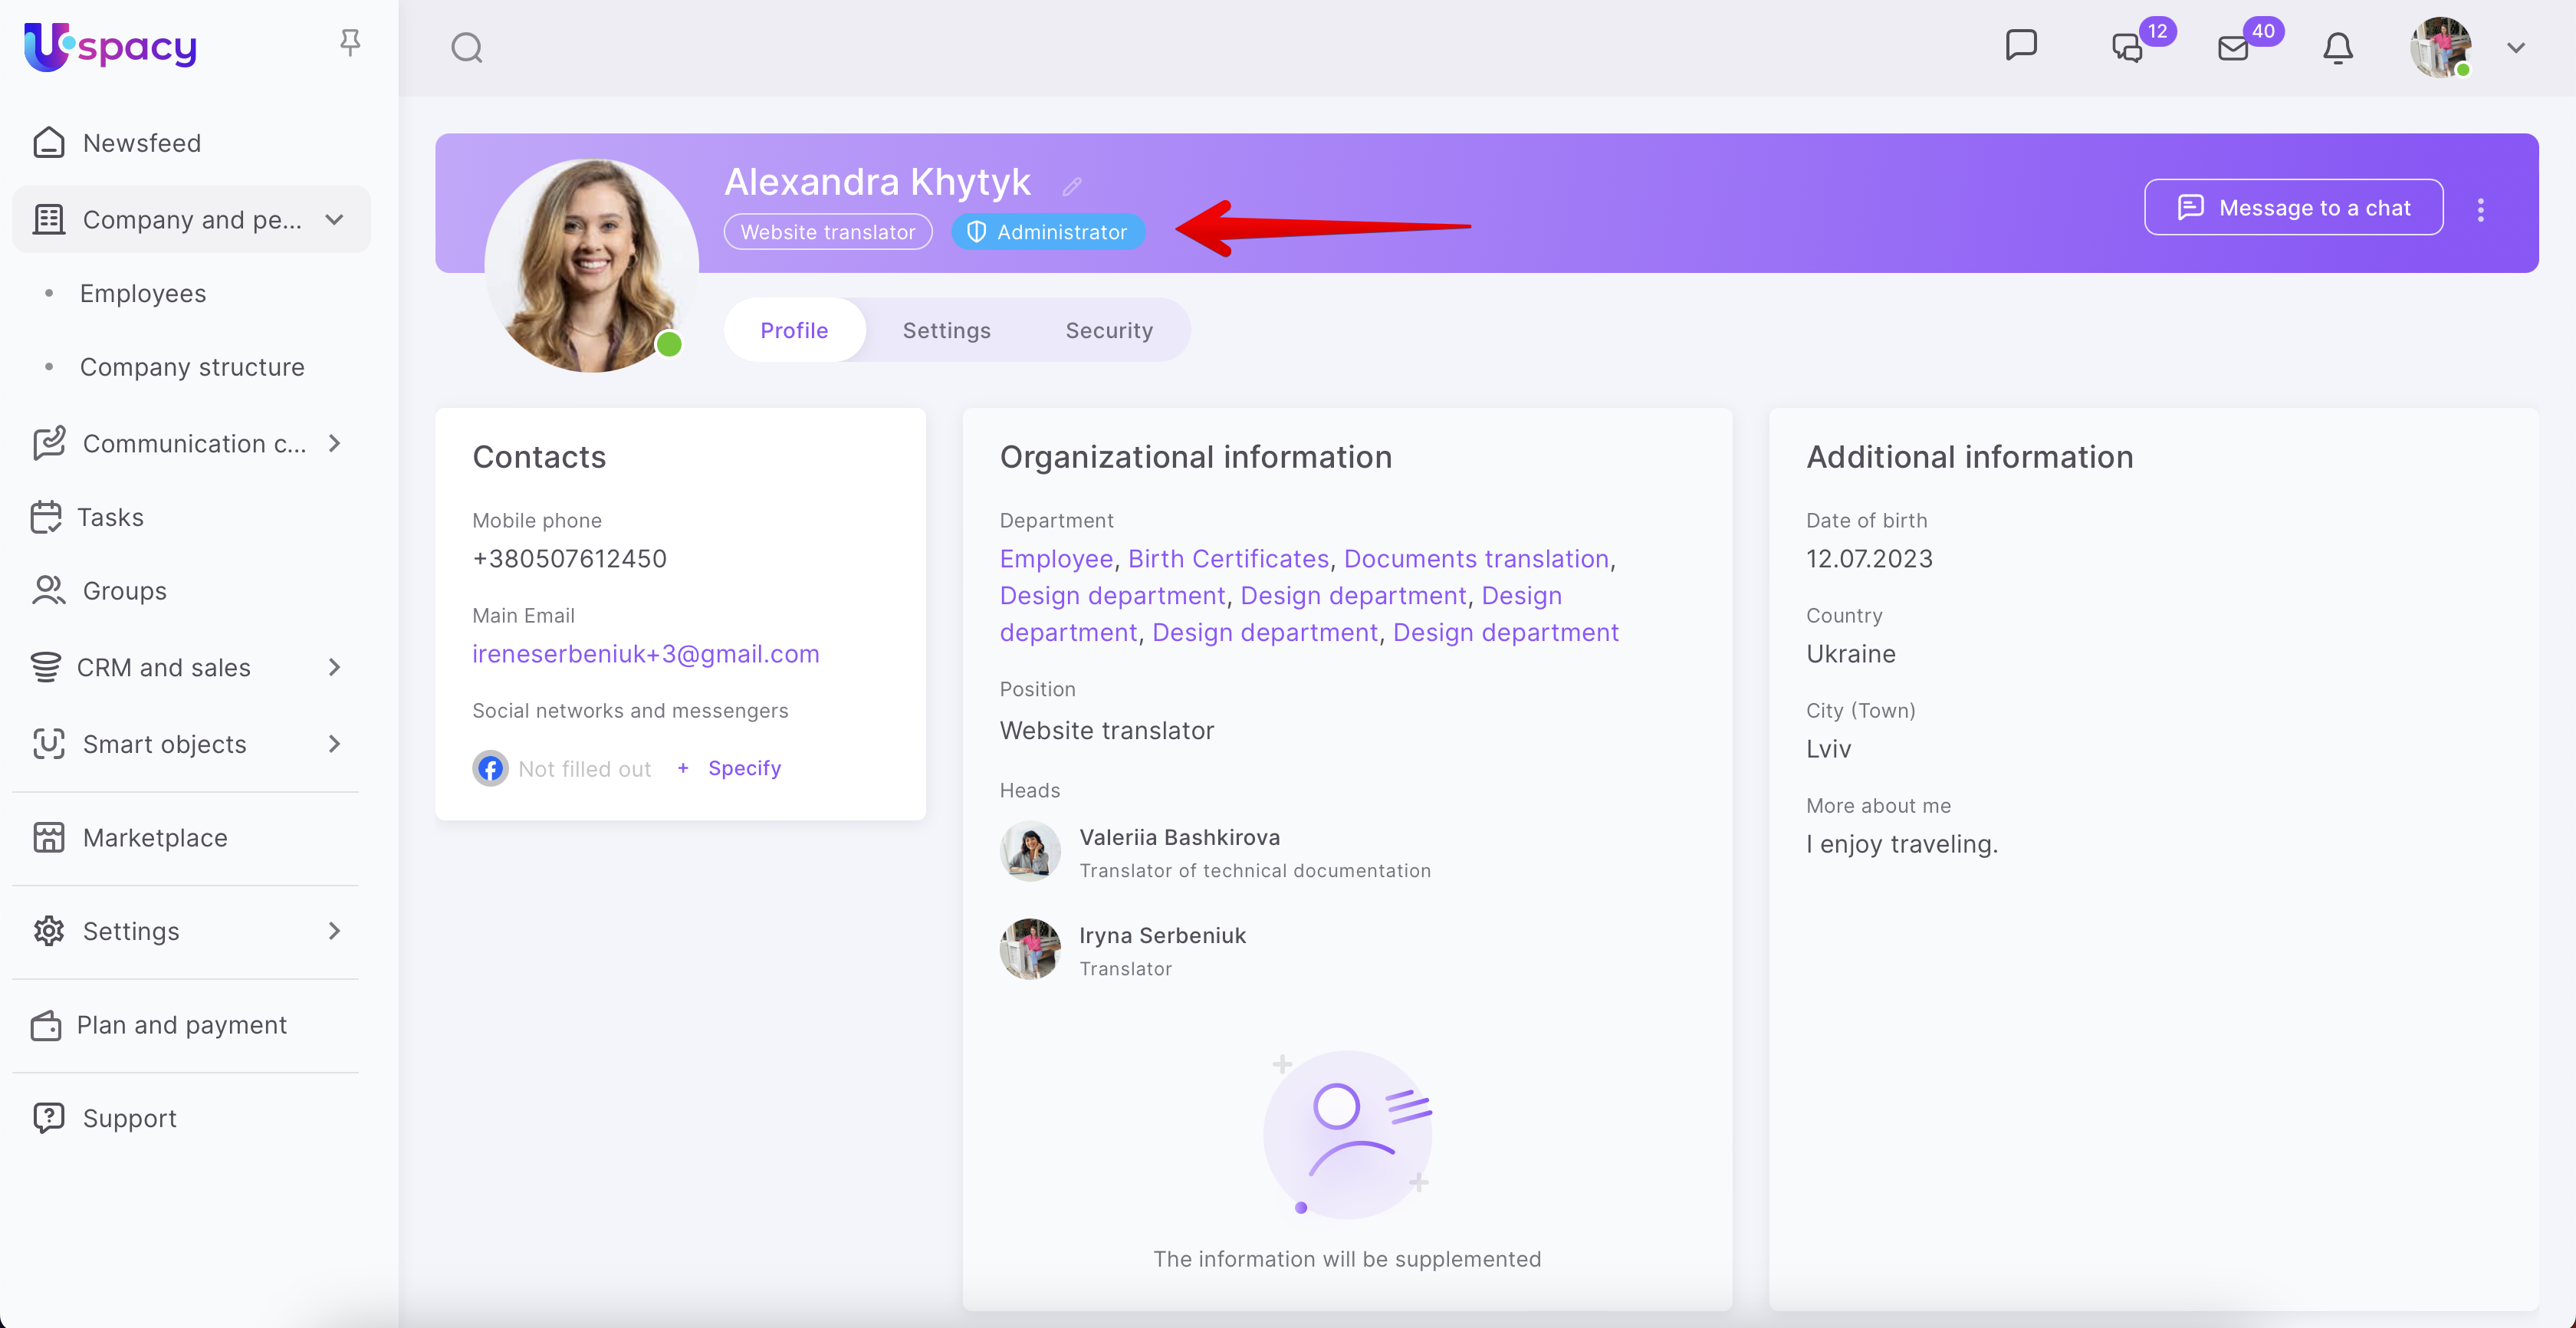Image resolution: width=2576 pixels, height=1328 pixels.
Task: Pin the sidebar with pushpin icon
Action: click(350, 42)
